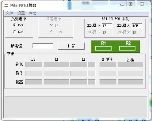Image resolution: width=152 pixels, height=121 pixels.
Task: Select the 最佳 row R1 value cell
Action: click(x=52, y=74)
